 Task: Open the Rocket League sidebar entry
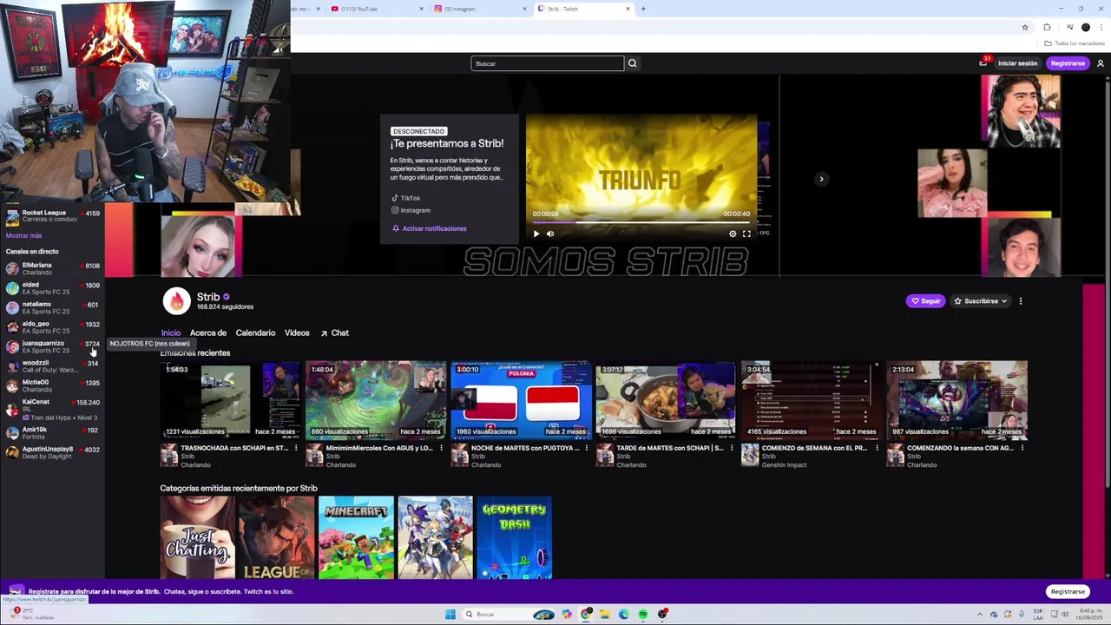tap(52, 216)
